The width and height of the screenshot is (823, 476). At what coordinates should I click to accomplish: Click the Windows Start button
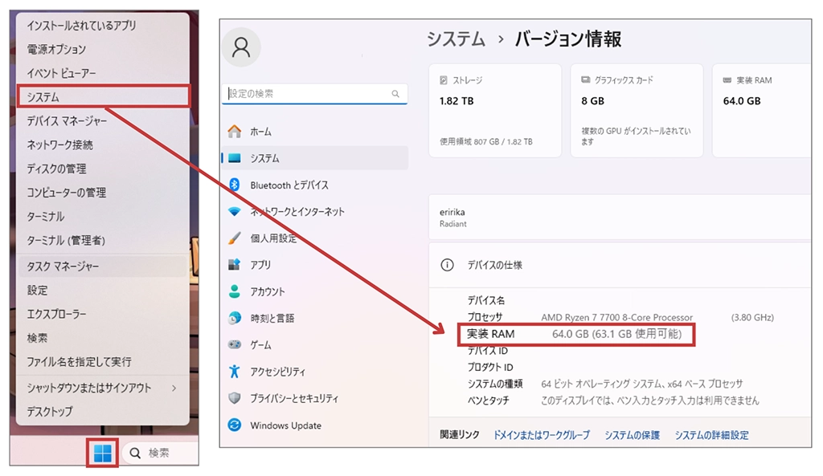102,454
